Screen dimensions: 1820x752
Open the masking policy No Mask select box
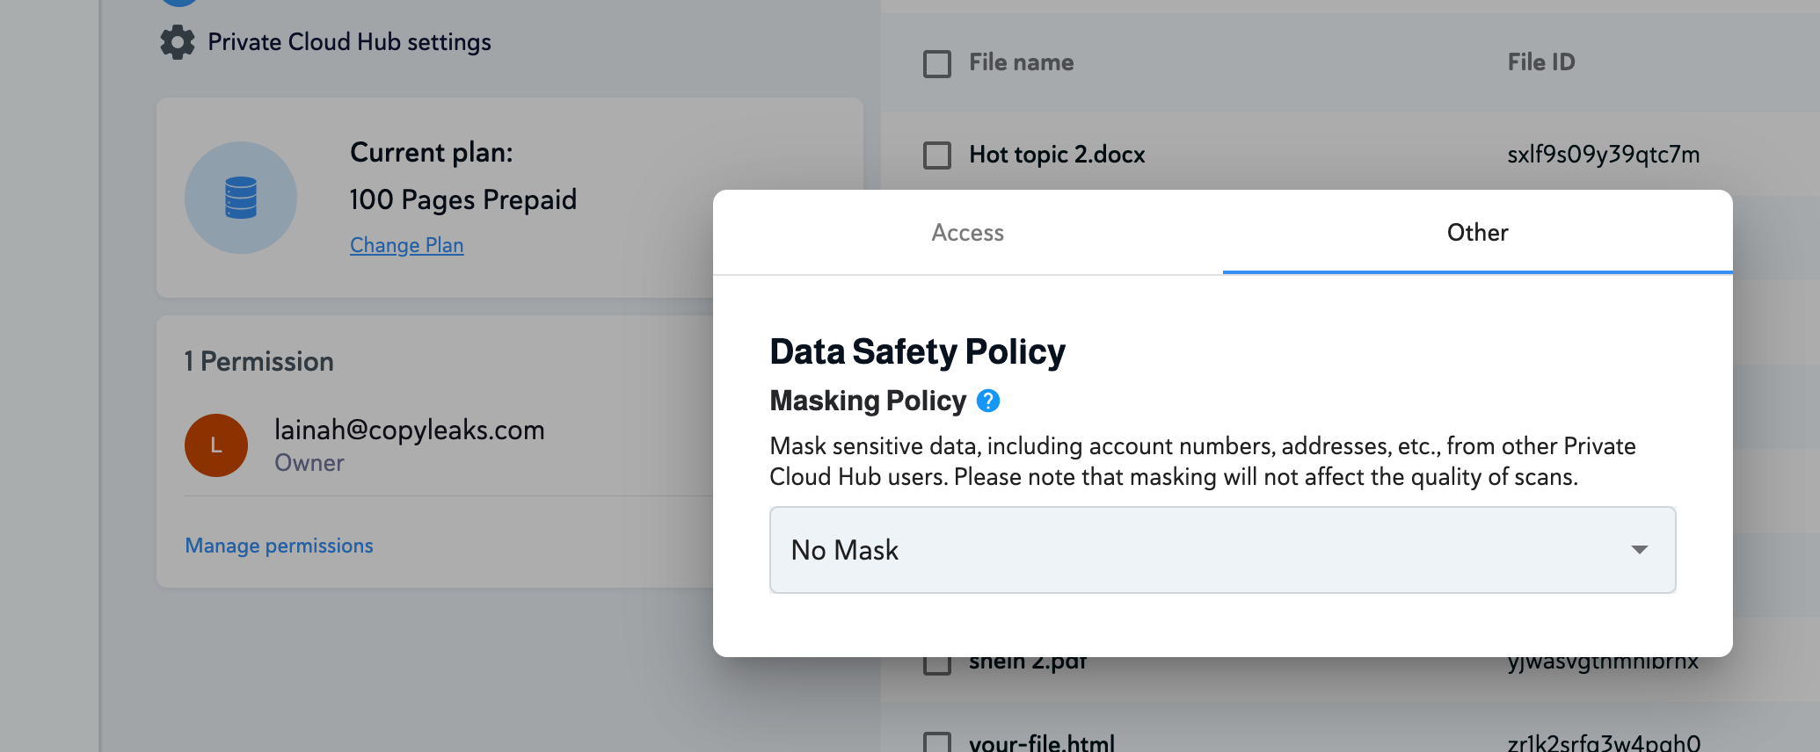pos(1222,550)
